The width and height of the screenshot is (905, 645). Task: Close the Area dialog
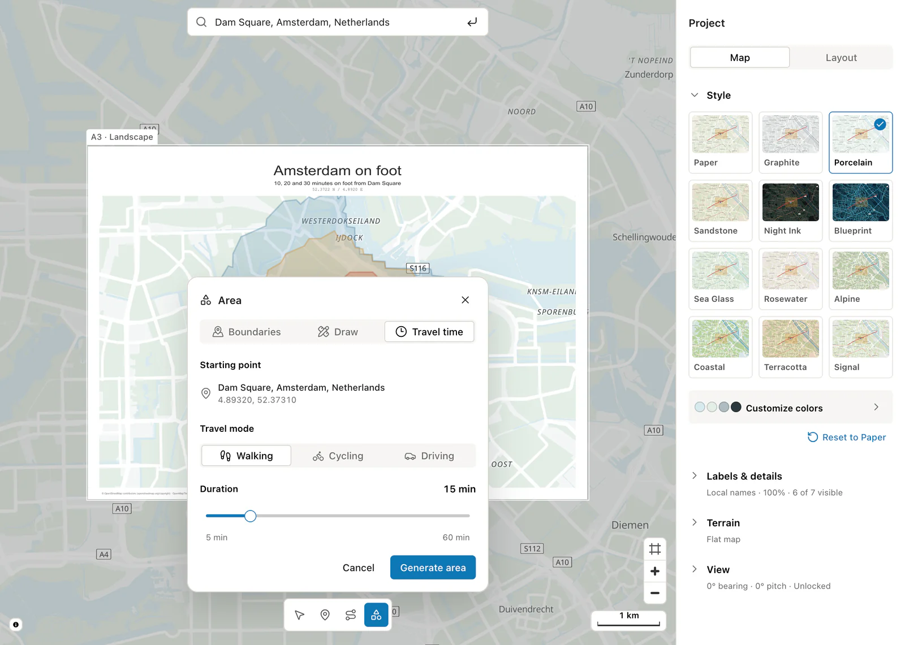pos(465,300)
